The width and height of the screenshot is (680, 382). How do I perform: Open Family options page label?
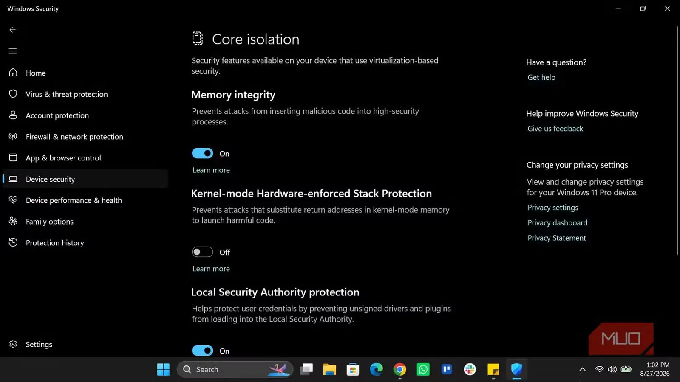pos(50,222)
